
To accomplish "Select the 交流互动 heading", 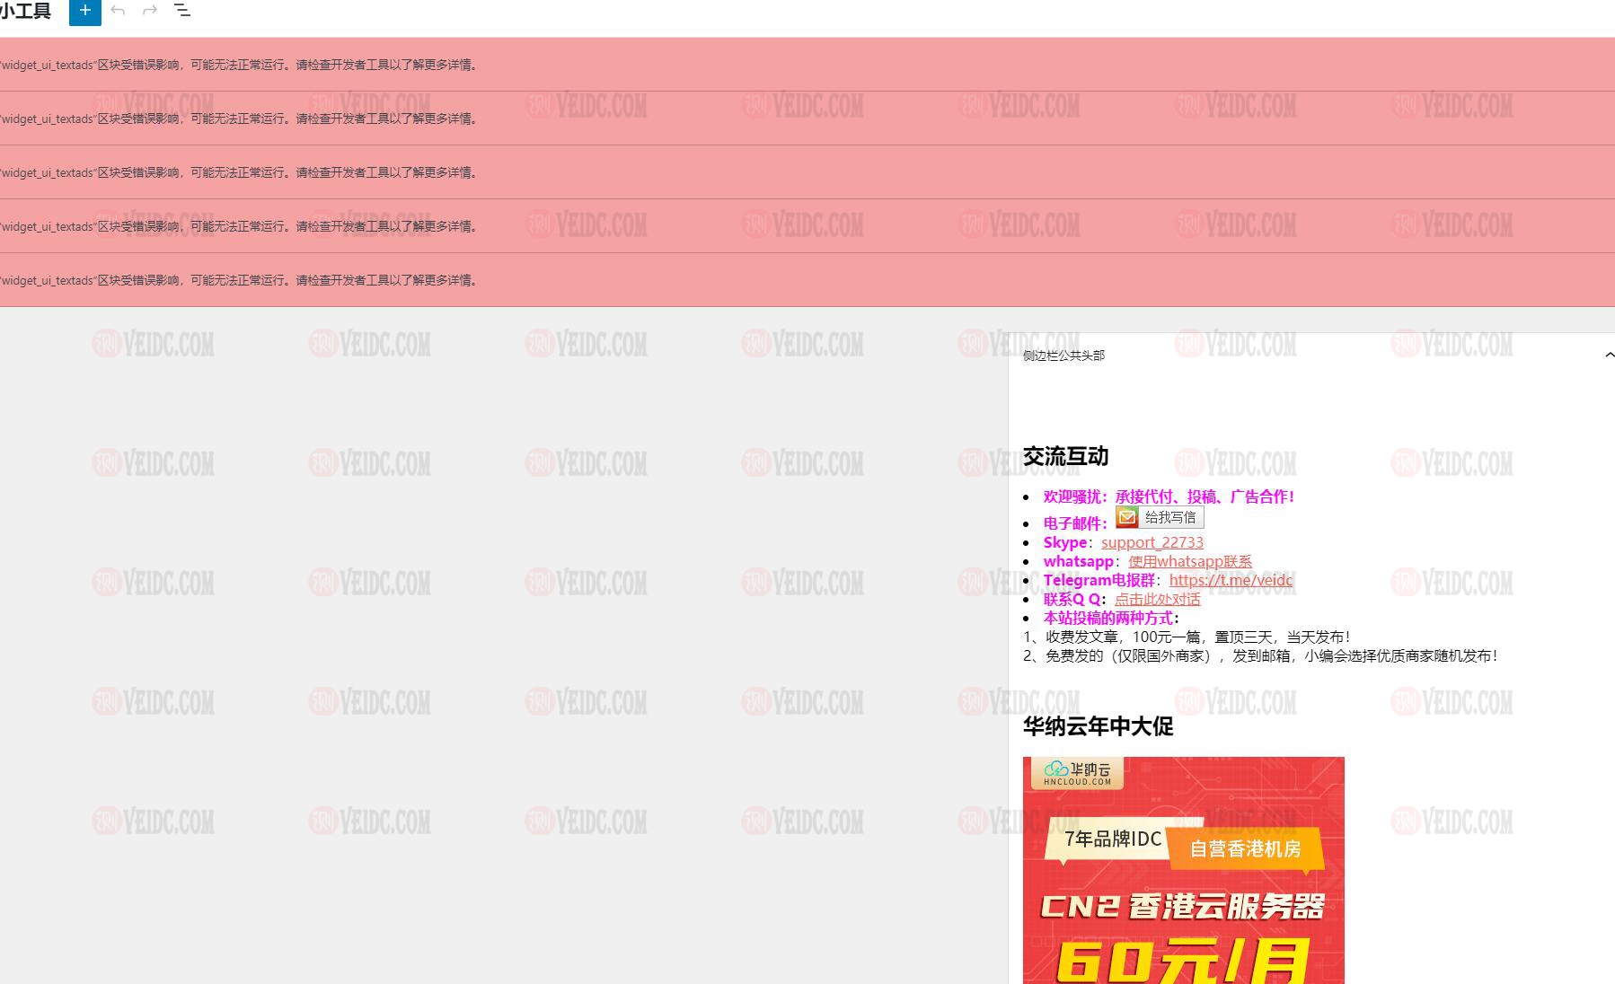I will tap(1066, 456).
